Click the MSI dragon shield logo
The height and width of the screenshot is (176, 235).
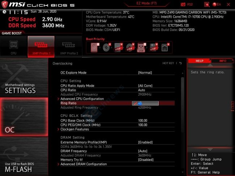(4, 4)
